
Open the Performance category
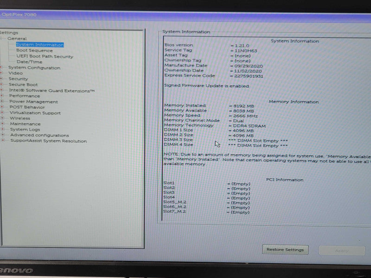(25, 96)
